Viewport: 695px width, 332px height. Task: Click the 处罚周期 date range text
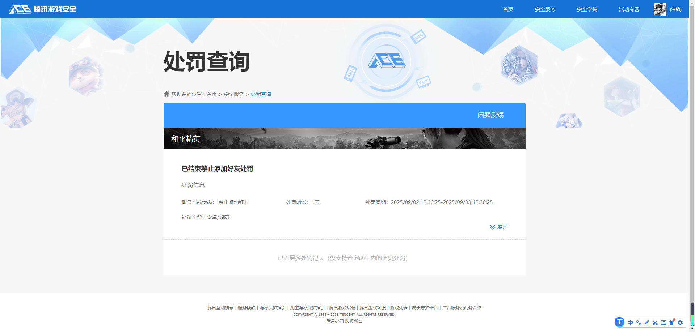pos(429,202)
